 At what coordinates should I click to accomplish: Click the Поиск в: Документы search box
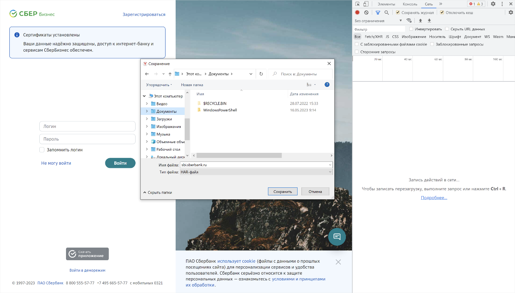point(300,74)
